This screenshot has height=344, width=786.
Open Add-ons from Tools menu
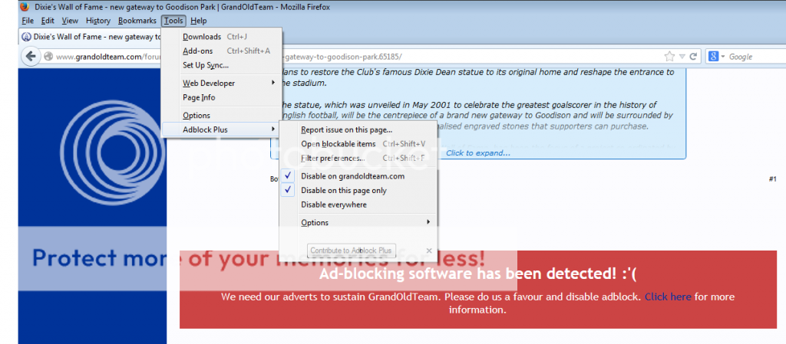pos(222,51)
